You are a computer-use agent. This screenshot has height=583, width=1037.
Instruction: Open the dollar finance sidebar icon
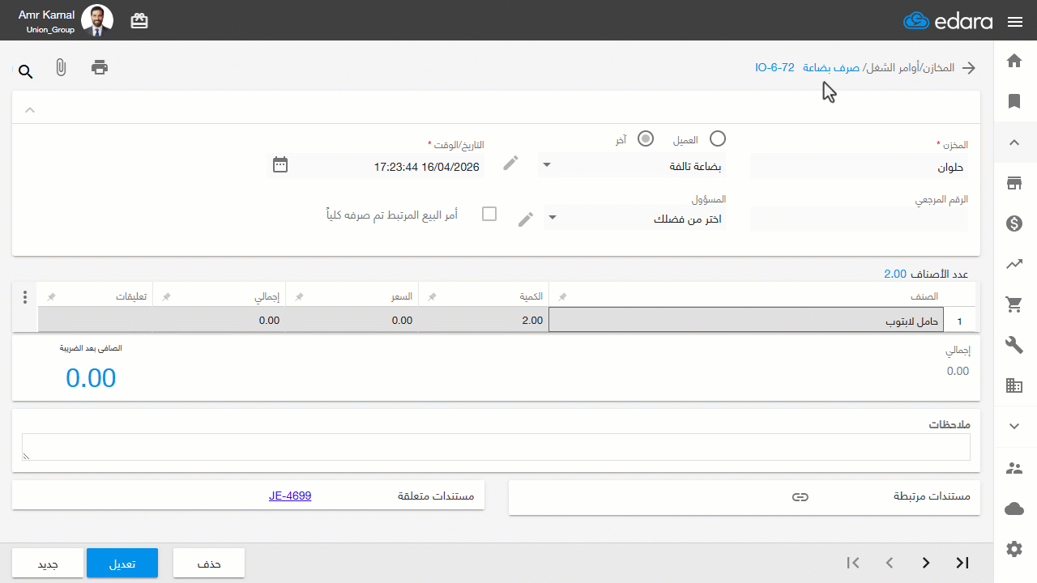(x=1014, y=223)
